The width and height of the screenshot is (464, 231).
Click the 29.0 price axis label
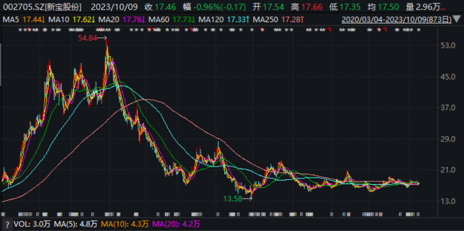(x=448, y=139)
